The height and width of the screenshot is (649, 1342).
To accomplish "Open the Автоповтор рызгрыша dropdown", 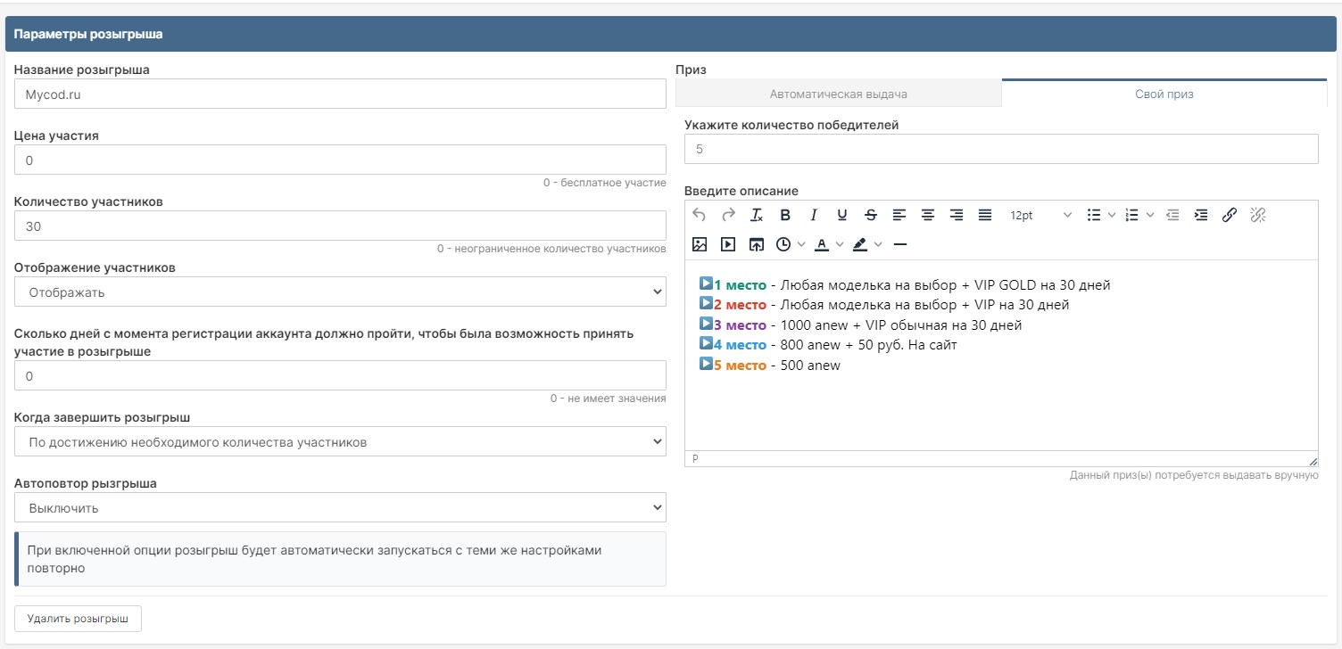I will tap(340, 507).
